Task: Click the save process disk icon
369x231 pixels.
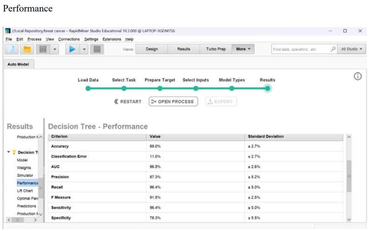Action: (42, 49)
